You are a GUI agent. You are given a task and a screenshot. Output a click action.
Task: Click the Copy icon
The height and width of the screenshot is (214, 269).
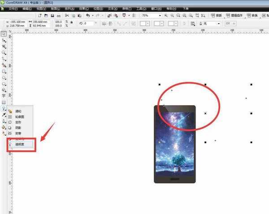point(74,16)
